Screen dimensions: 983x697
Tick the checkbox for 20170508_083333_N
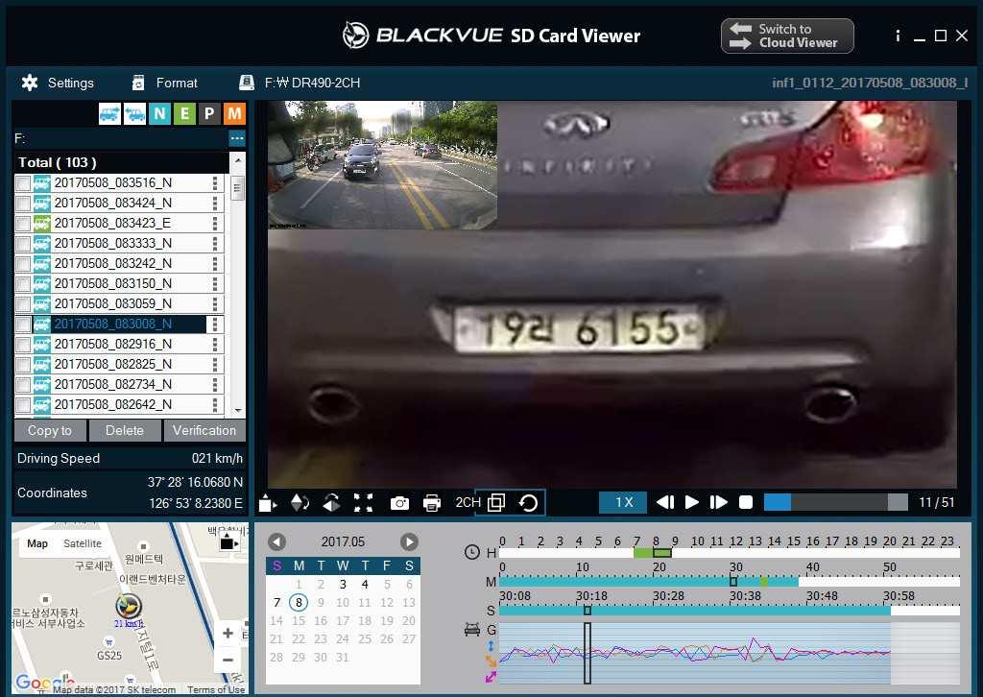[23, 243]
